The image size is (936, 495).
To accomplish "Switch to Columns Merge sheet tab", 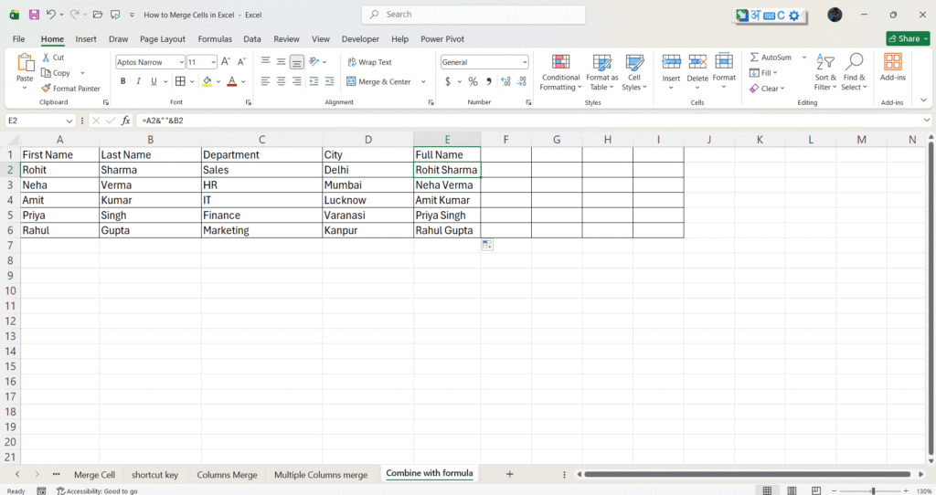I will point(227,475).
